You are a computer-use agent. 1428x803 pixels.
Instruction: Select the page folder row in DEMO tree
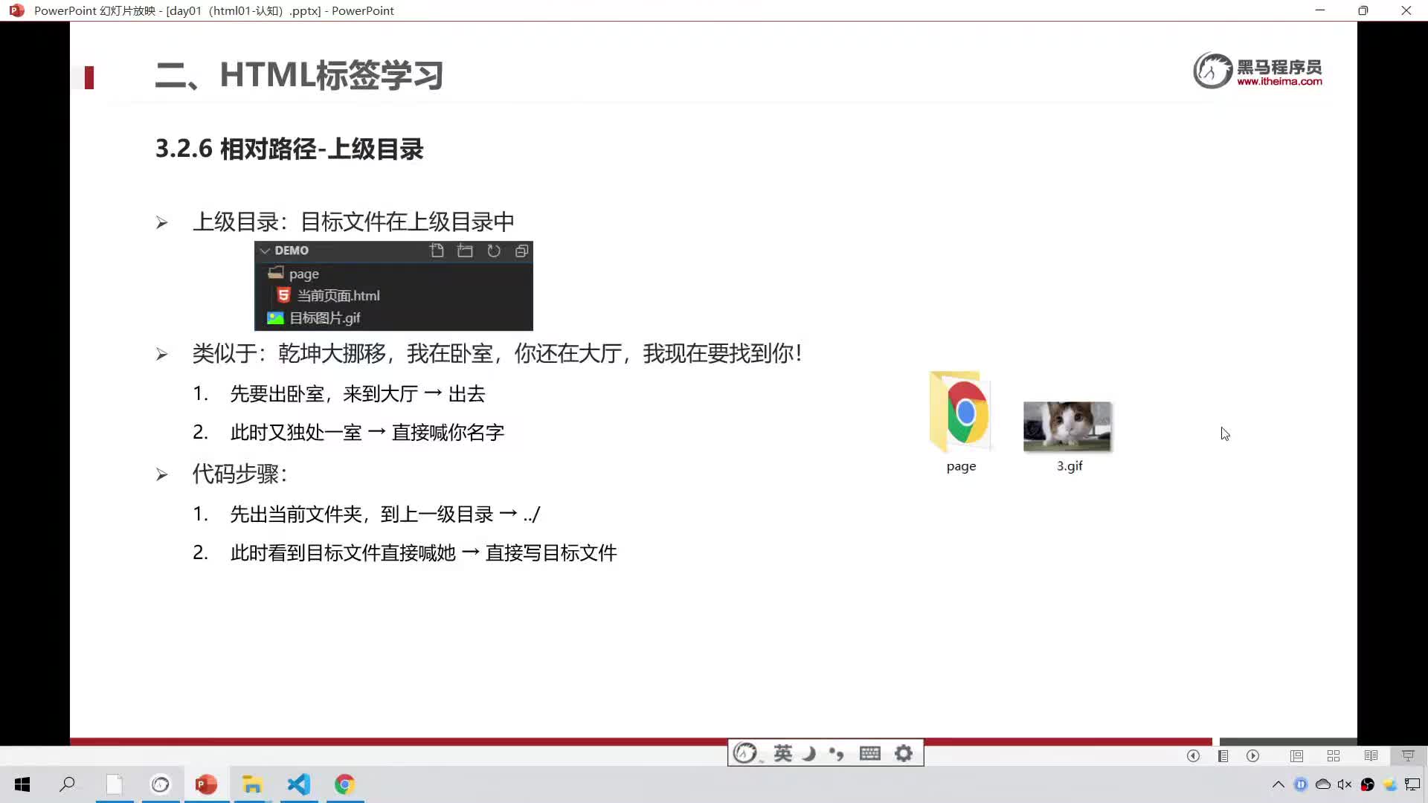pyautogui.click(x=393, y=274)
